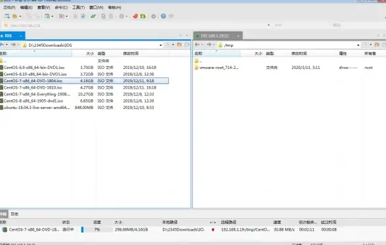
Task: Expand the host address bar dropdown
Action: click(268, 25)
